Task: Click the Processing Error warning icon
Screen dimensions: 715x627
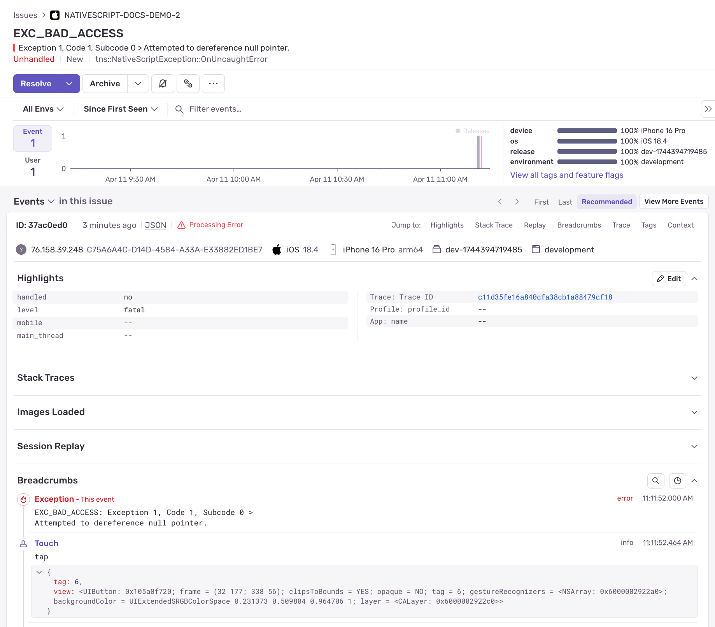Action: tap(182, 225)
